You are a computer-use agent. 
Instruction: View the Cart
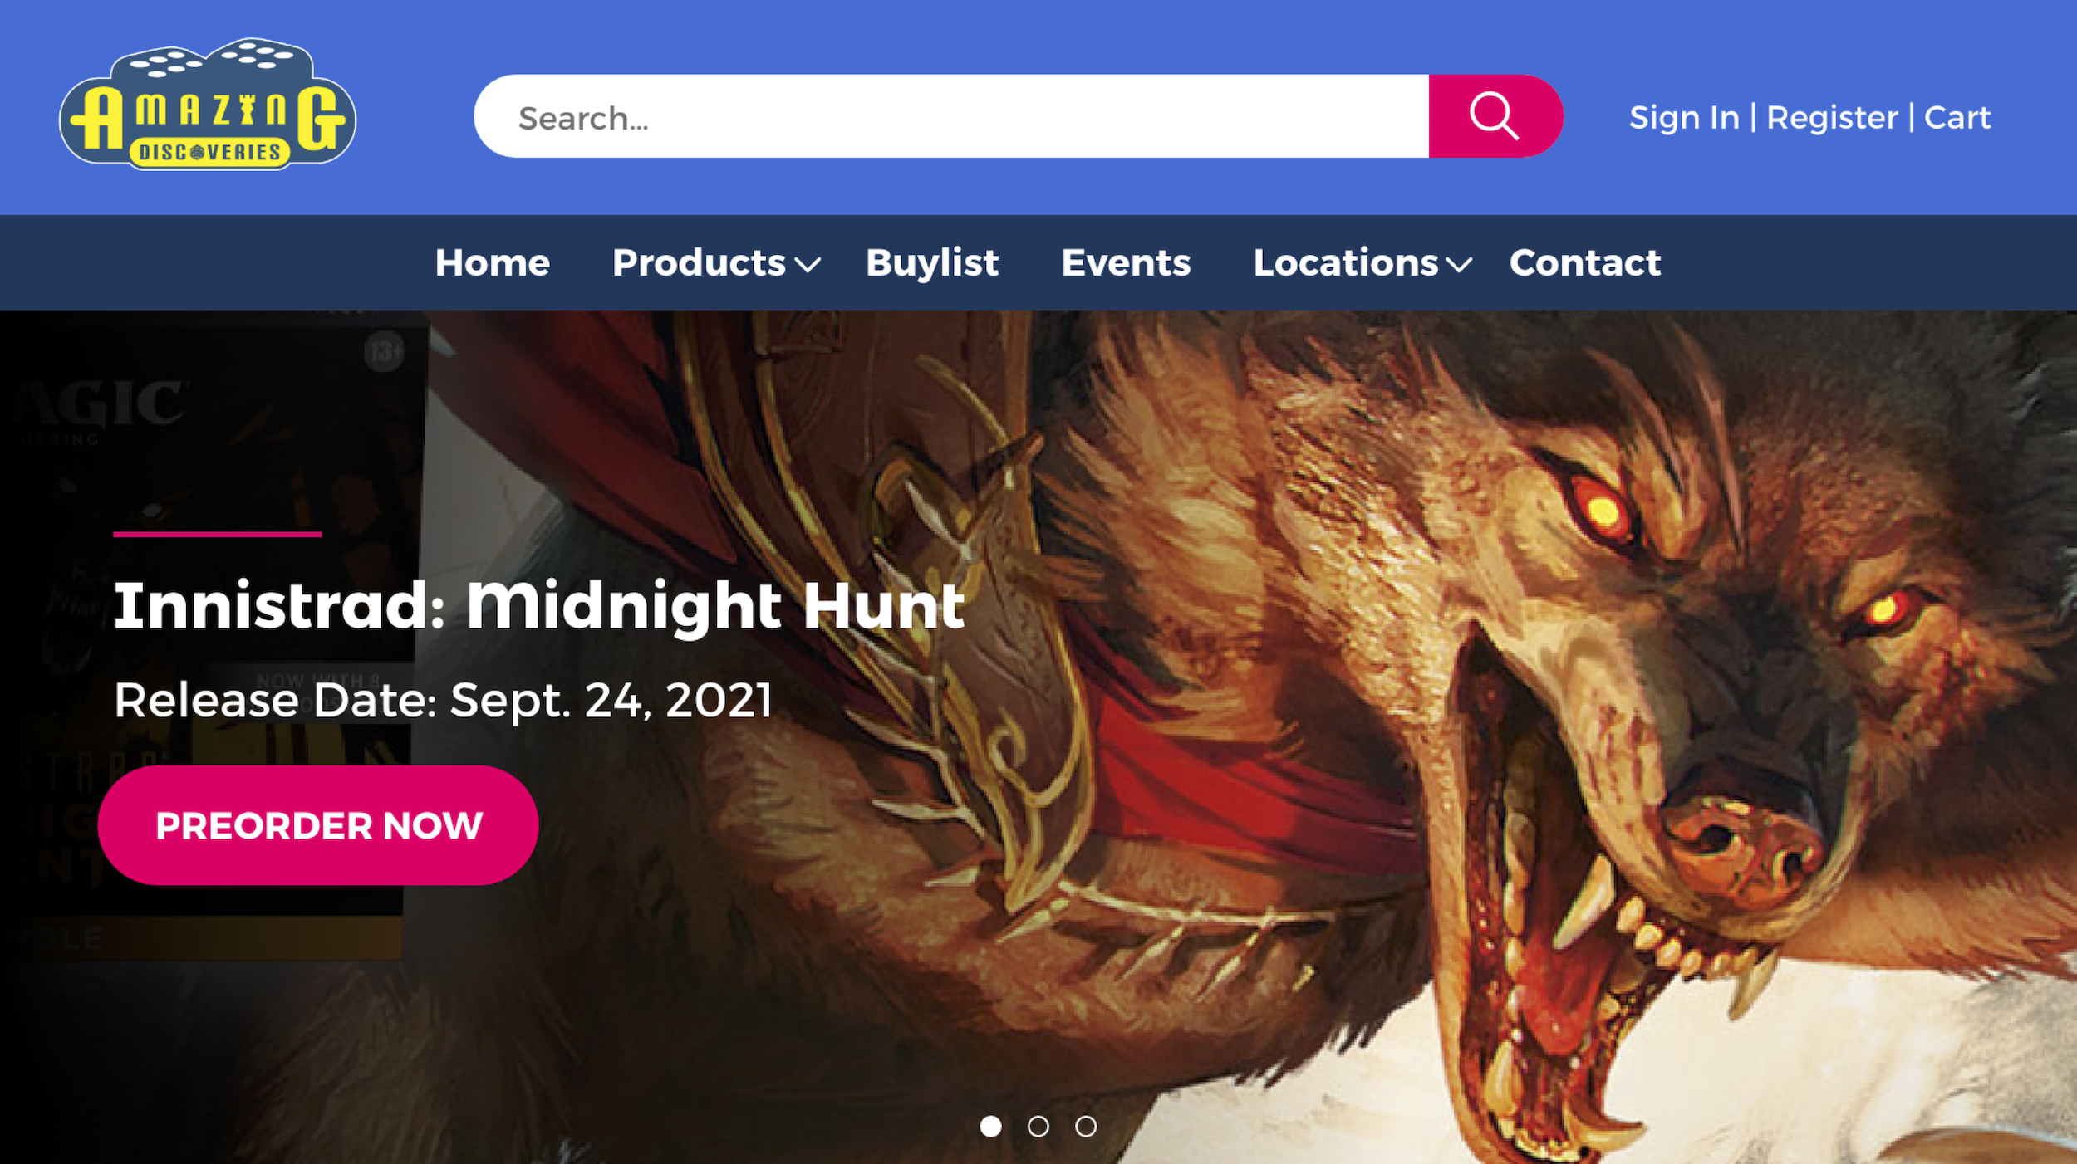click(1957, 118)
